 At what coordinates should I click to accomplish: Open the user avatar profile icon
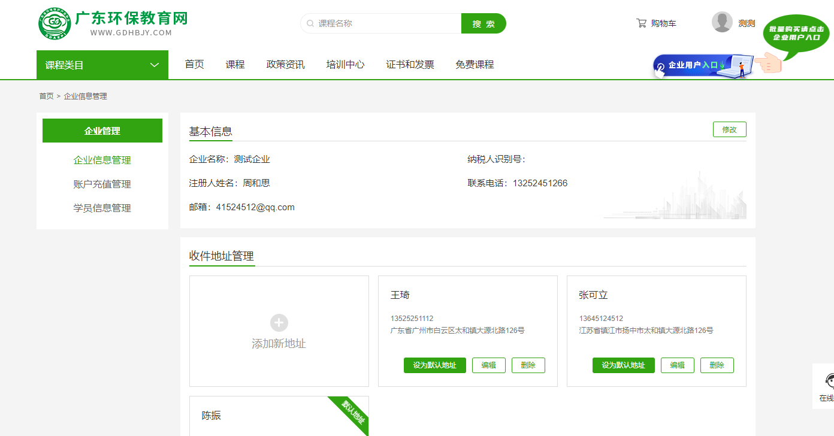[x=722, y=22]
